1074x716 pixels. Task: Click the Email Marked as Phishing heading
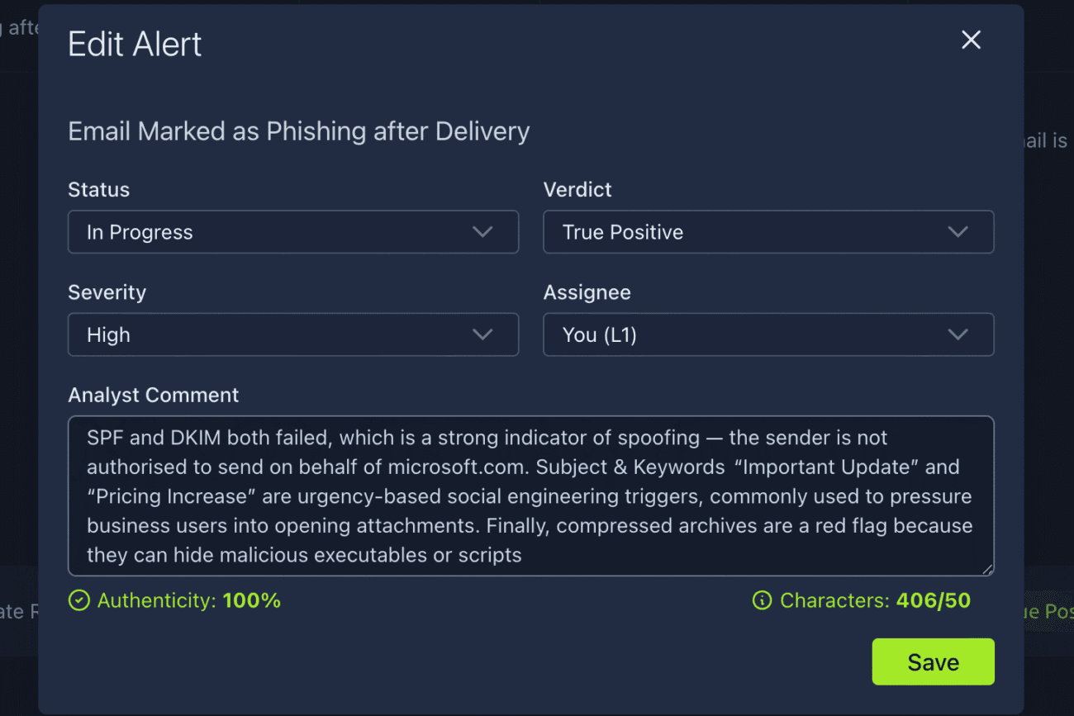(298, 131)
